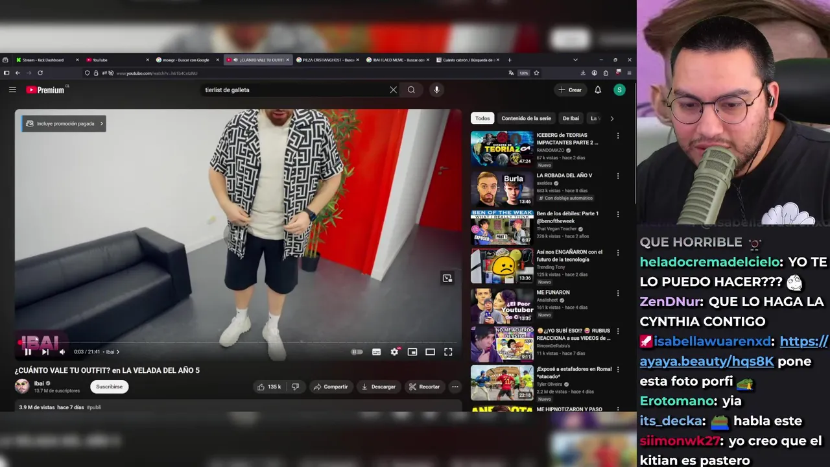Image resolution: width=830 pixels, height=467 pixels.
Task: Open the browser application menu
Action: (x=629, y=73)
